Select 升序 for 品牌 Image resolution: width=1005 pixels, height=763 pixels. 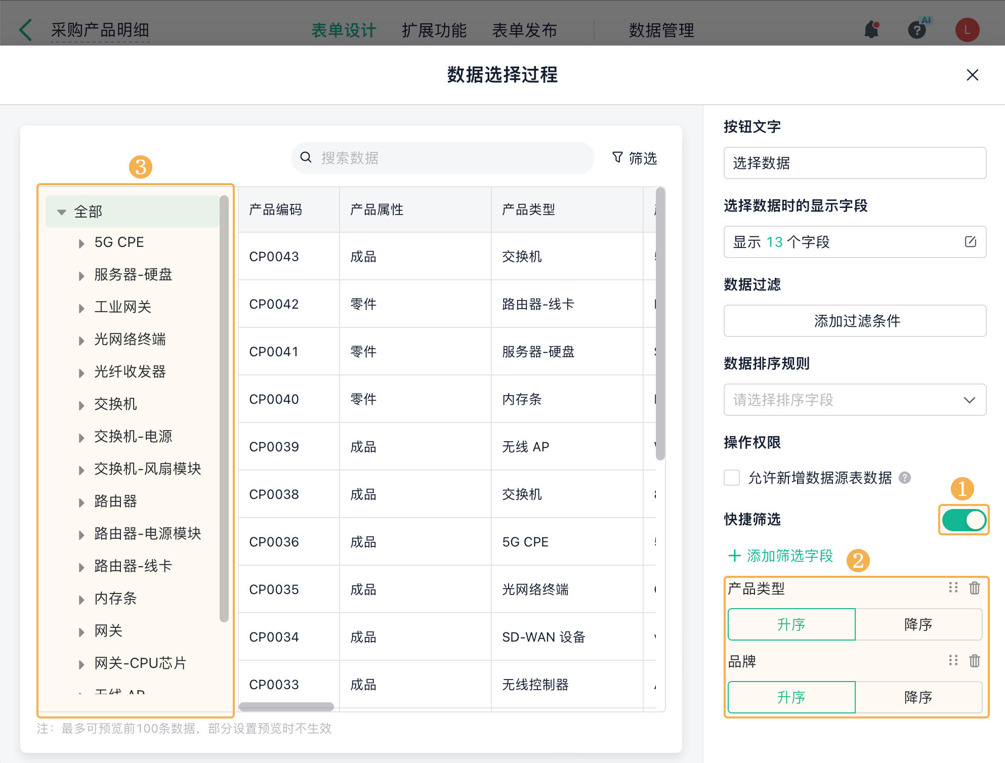[791, 697]
